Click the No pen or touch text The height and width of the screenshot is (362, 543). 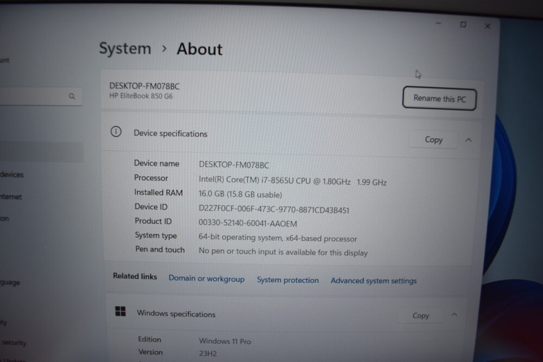click(283, 252)
